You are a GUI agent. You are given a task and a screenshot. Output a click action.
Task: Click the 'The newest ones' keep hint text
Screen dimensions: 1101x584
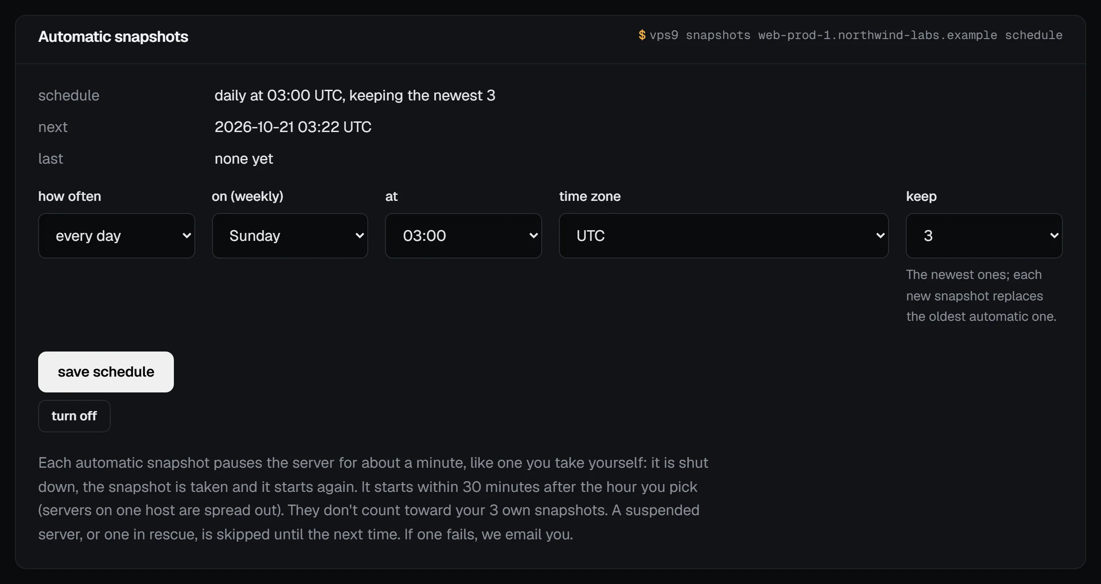tap(981, 296)
